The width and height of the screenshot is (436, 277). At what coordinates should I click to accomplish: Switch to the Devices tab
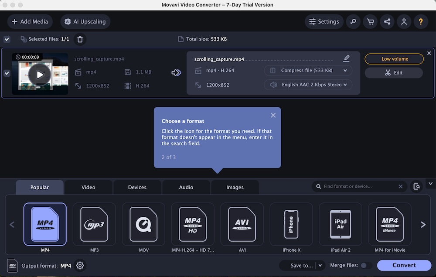click(137, 187)
